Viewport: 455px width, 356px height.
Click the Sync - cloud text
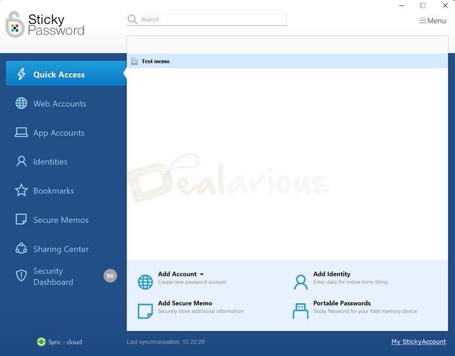(65, 342)
